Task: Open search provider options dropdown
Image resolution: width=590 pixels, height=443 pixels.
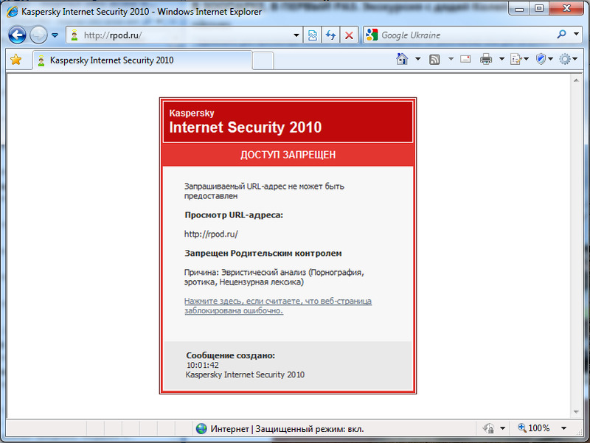Action: pyautogui.click(x=577, y=35)
